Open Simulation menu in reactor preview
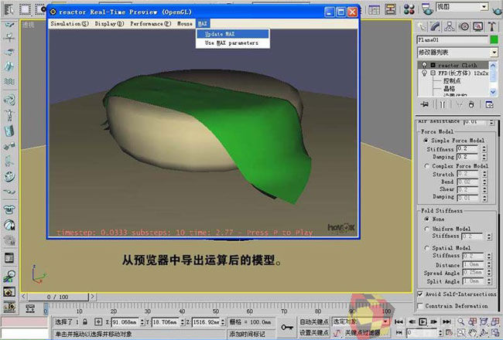This screenshot has height=340, width=503. coord(70,23)
